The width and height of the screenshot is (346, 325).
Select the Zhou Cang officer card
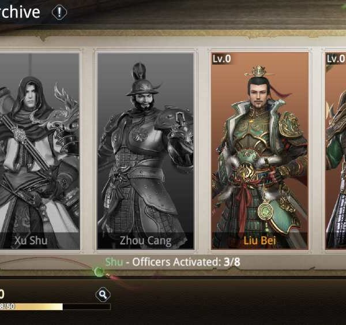tap(145, 151)
